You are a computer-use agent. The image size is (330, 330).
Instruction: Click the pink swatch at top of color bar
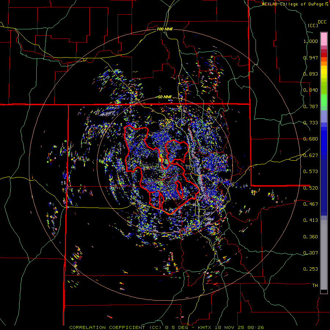pyautogui.click(x=324, y=39)
